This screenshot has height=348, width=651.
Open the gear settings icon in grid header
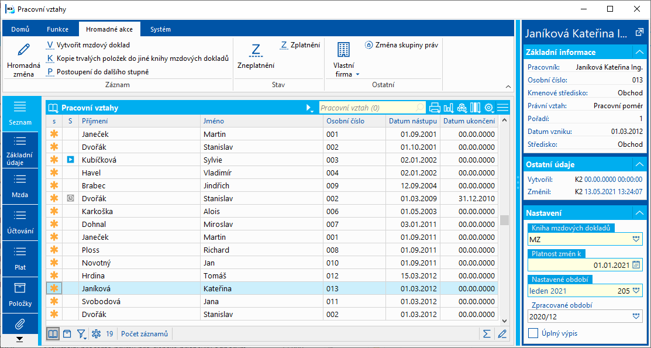pyautogui.click(x=489, y=108)
